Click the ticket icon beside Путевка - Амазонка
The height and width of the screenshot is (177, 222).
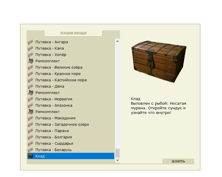point(30,106)
